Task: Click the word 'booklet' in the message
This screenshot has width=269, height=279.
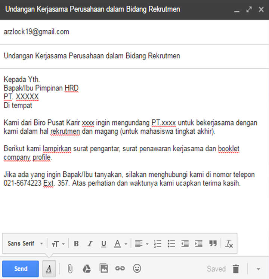Action: click(x=229, y=149)
